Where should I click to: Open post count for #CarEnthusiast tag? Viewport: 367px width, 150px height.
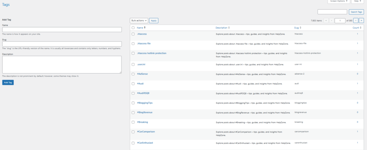(357, 142)
